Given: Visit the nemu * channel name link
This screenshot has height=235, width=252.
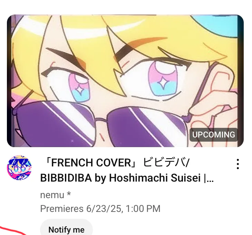Looking at the screenshot, I should click(x=56, y=195).
